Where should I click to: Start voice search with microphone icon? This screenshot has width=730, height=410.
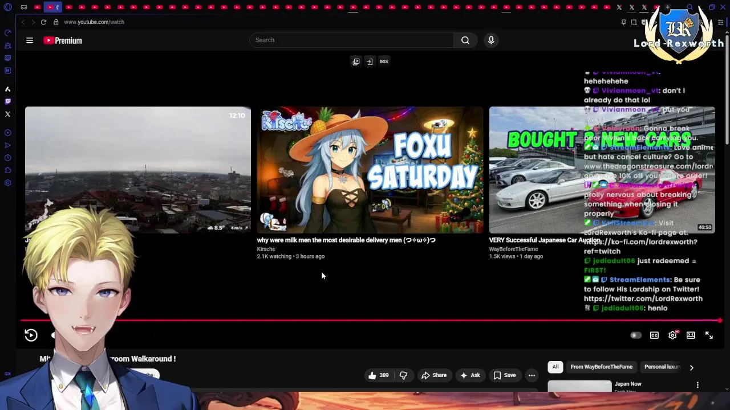pos(491,40)
